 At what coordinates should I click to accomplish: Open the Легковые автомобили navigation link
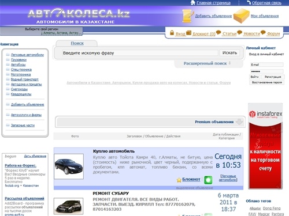pos(27,55)
